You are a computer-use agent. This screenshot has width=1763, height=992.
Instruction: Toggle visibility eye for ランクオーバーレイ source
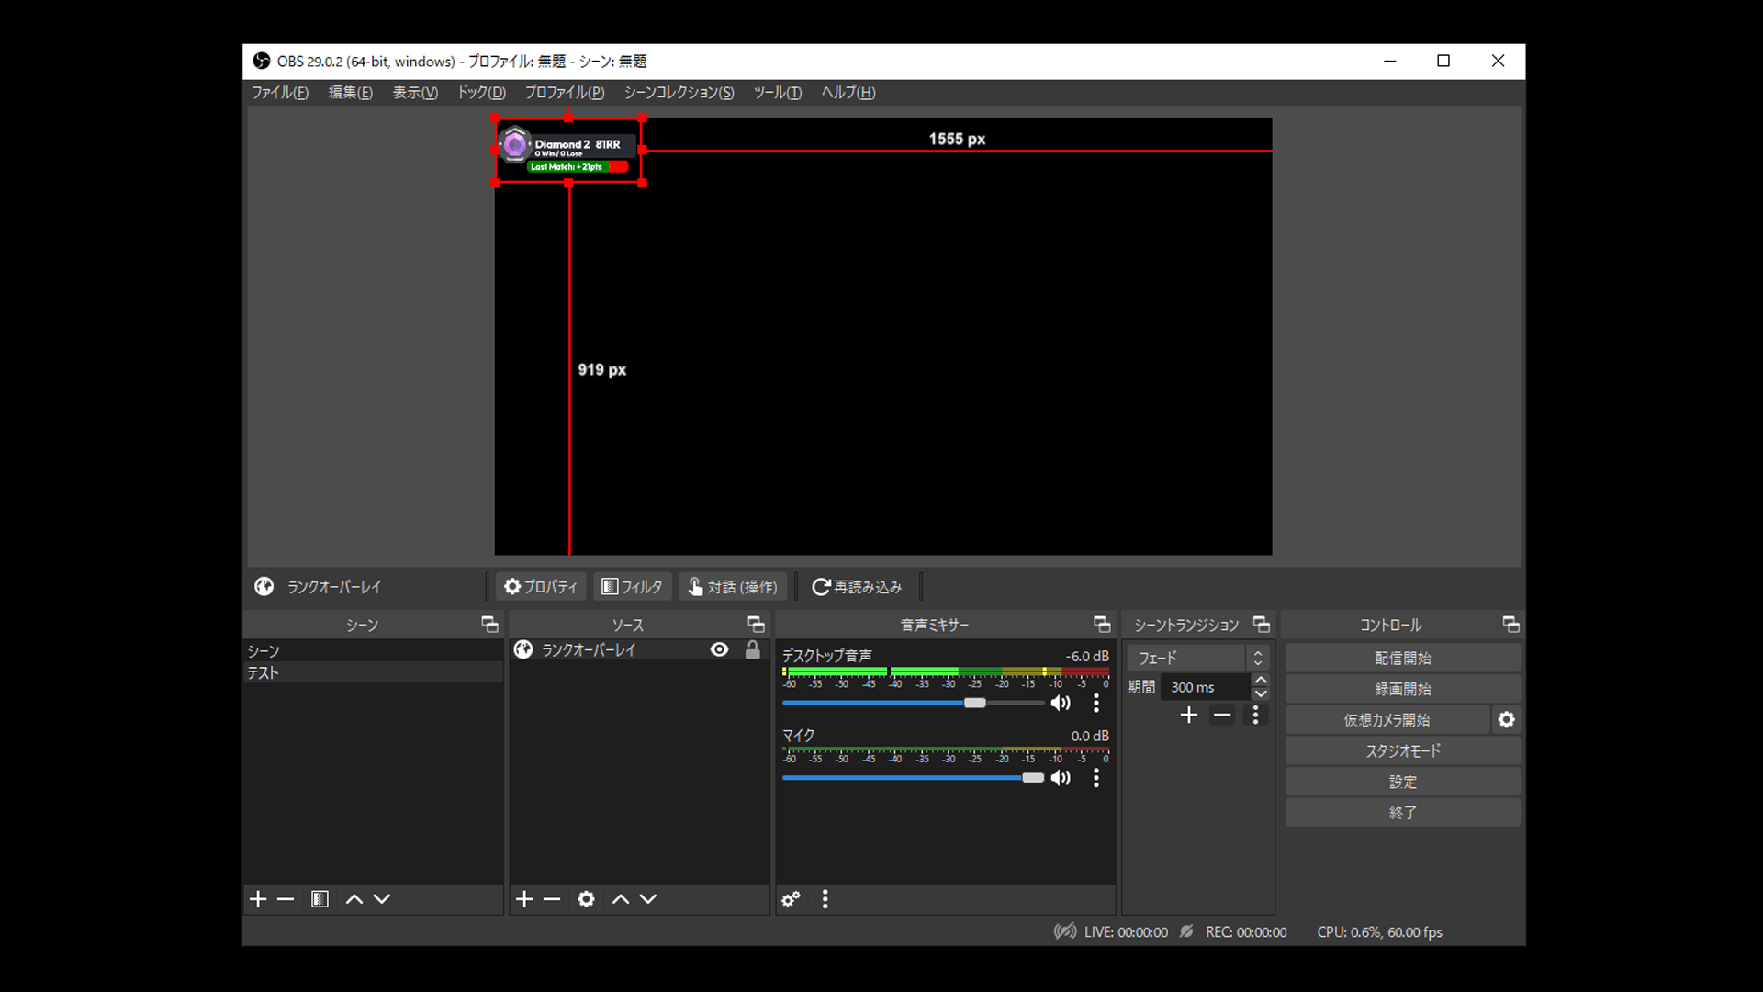[720, 649]
